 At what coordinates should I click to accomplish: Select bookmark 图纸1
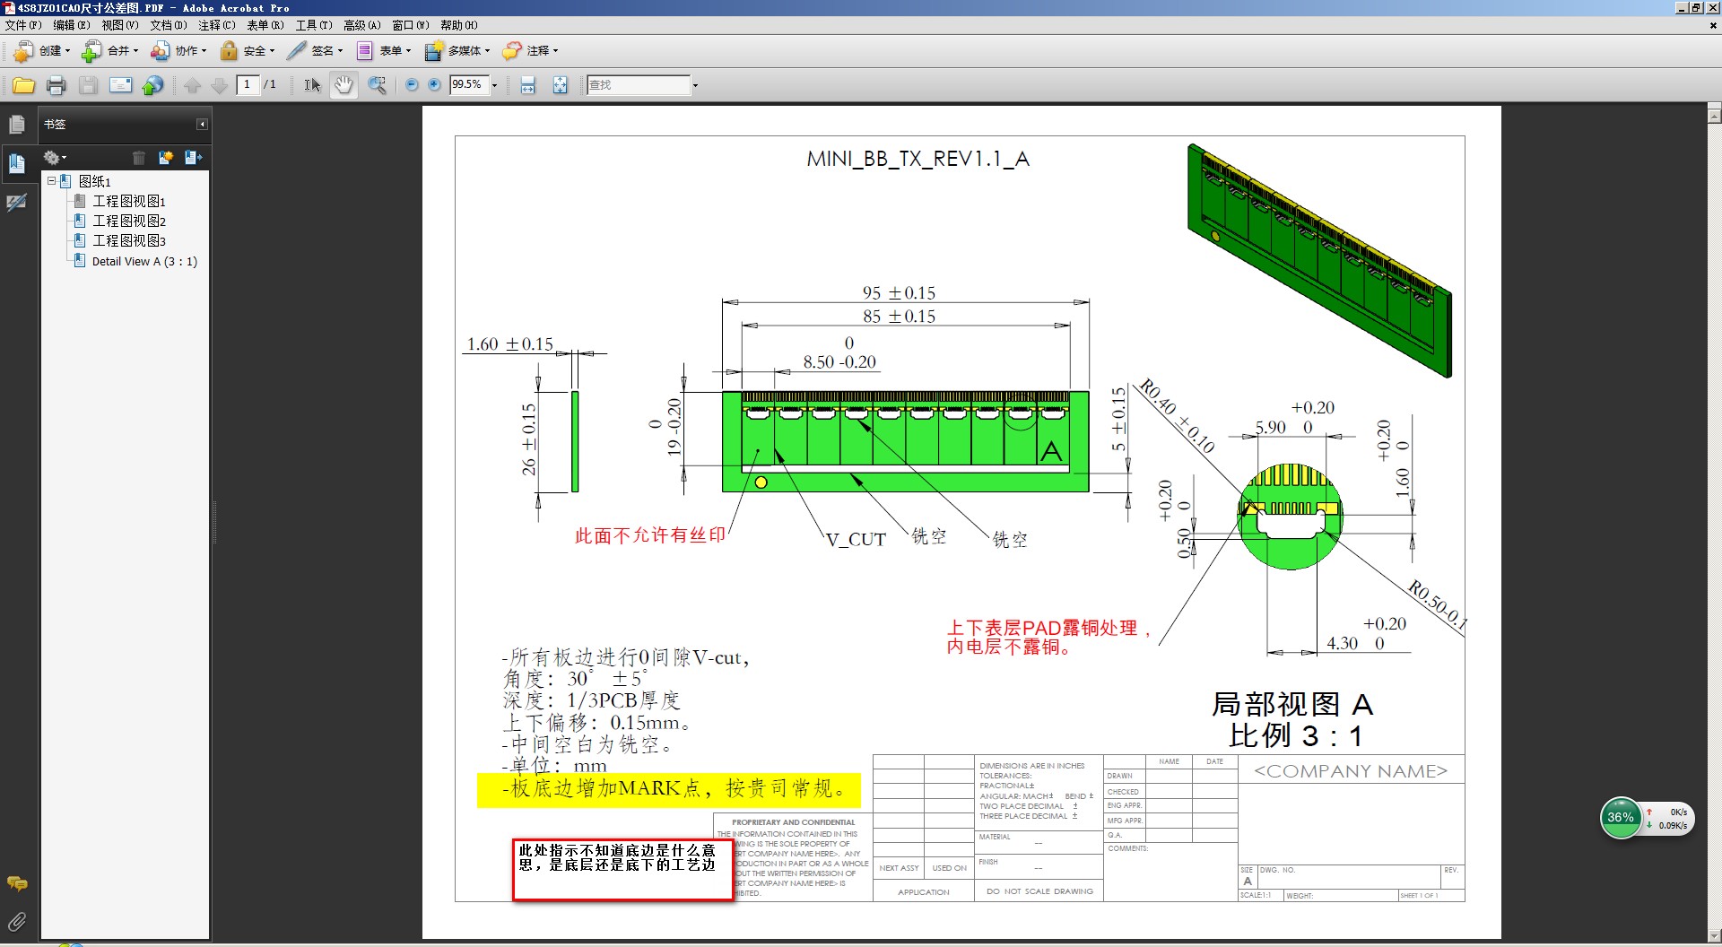coord(94,181)
